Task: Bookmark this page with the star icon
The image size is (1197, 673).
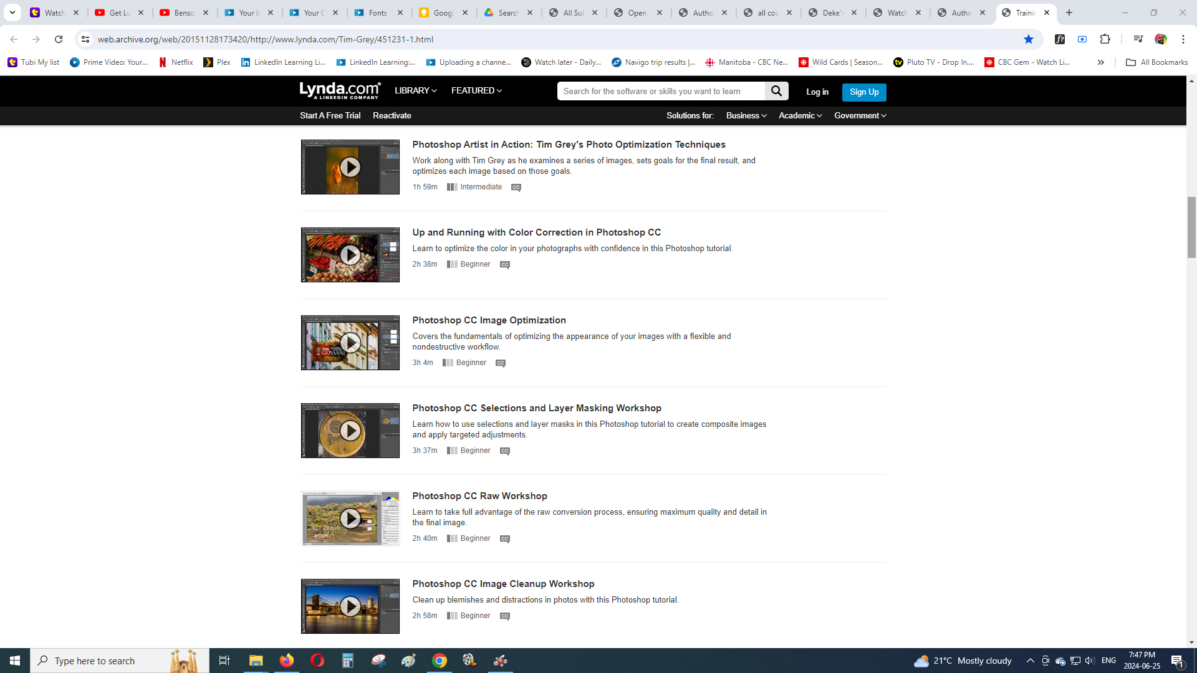Action: click(1029, 39)
